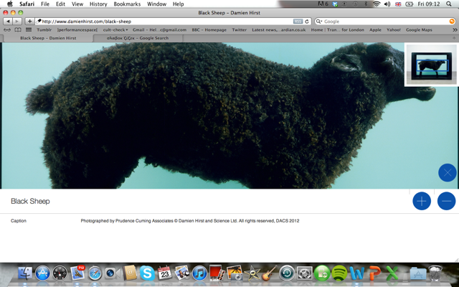Image resolution: width=459 pixels, height=287 pixels.
Task: Switch to the Google Search tab
Action: 138,38
